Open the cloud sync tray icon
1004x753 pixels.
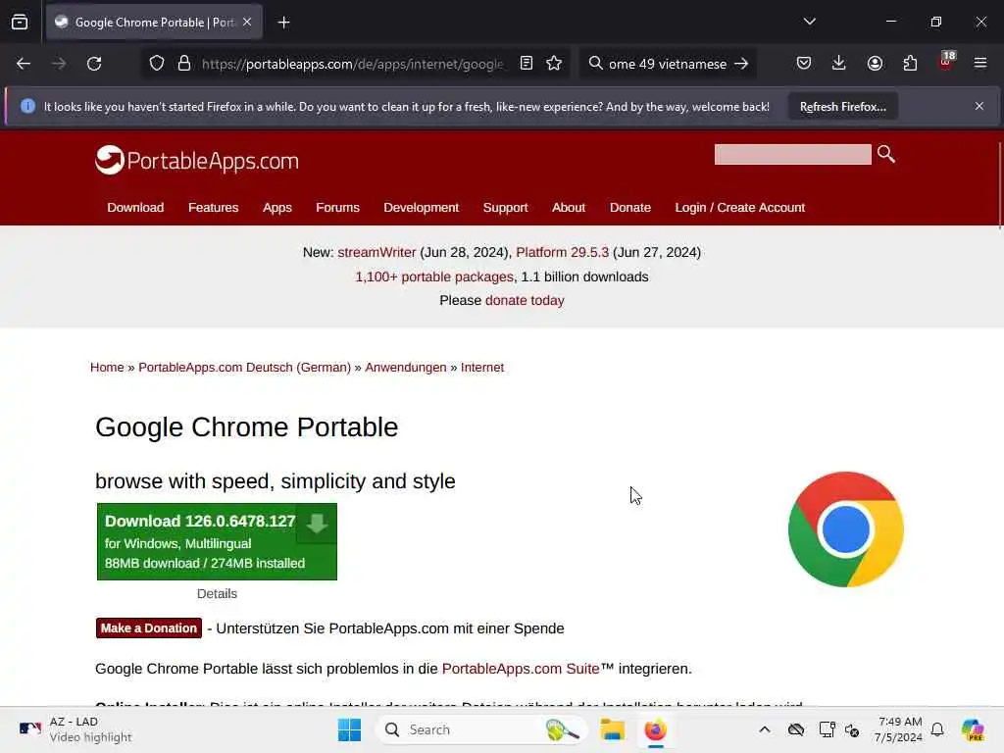click(796, 729)
